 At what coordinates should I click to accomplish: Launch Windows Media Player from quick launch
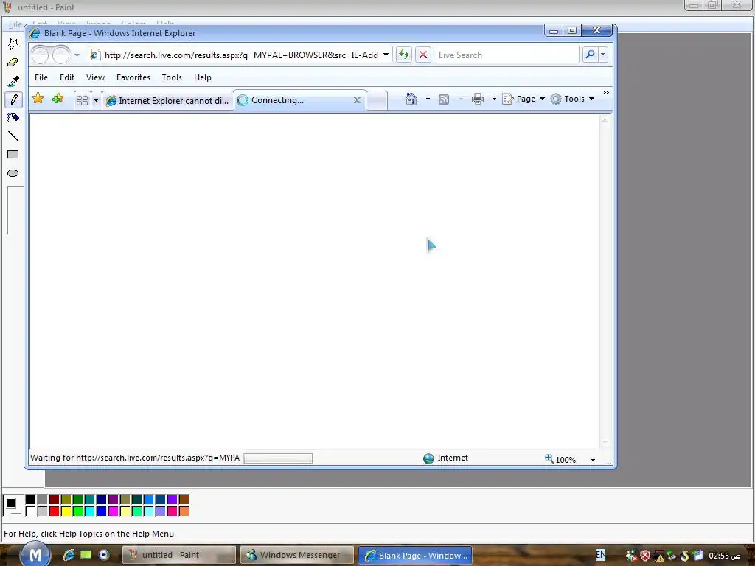click(104, 555)
